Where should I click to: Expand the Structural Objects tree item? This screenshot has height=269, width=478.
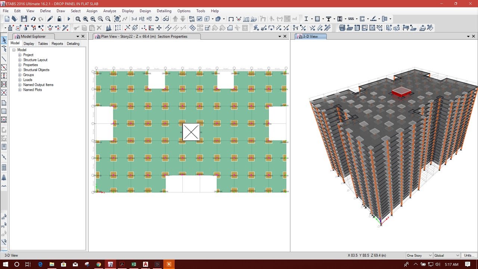tap(19, 69)
